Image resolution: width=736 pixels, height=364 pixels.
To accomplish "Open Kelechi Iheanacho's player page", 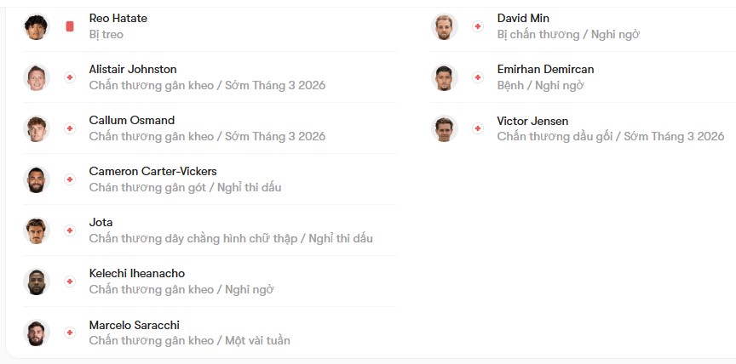I will click(x=137, y=274).
